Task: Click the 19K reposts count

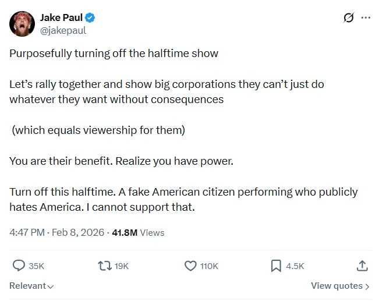Action: pyautogui.click(x=122, y=266)
